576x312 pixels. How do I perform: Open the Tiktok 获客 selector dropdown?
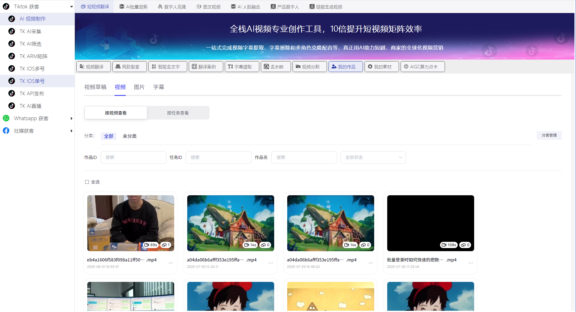click(x=37, y=6)
